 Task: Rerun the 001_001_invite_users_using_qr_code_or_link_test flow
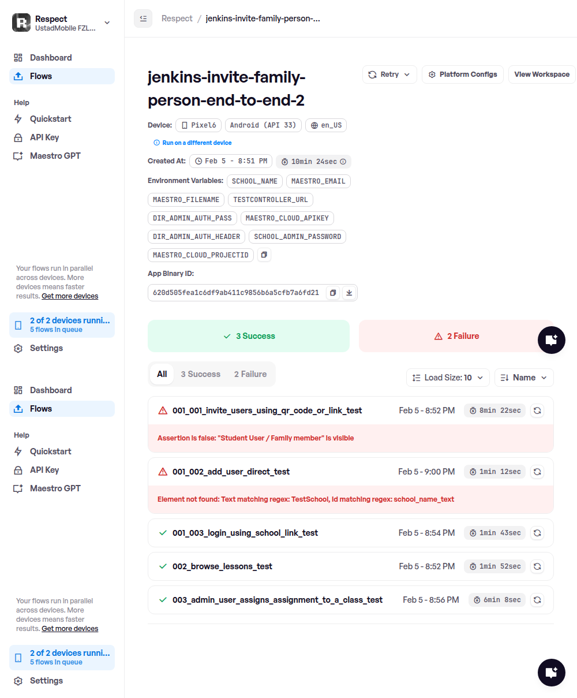(x=537, y=410)
